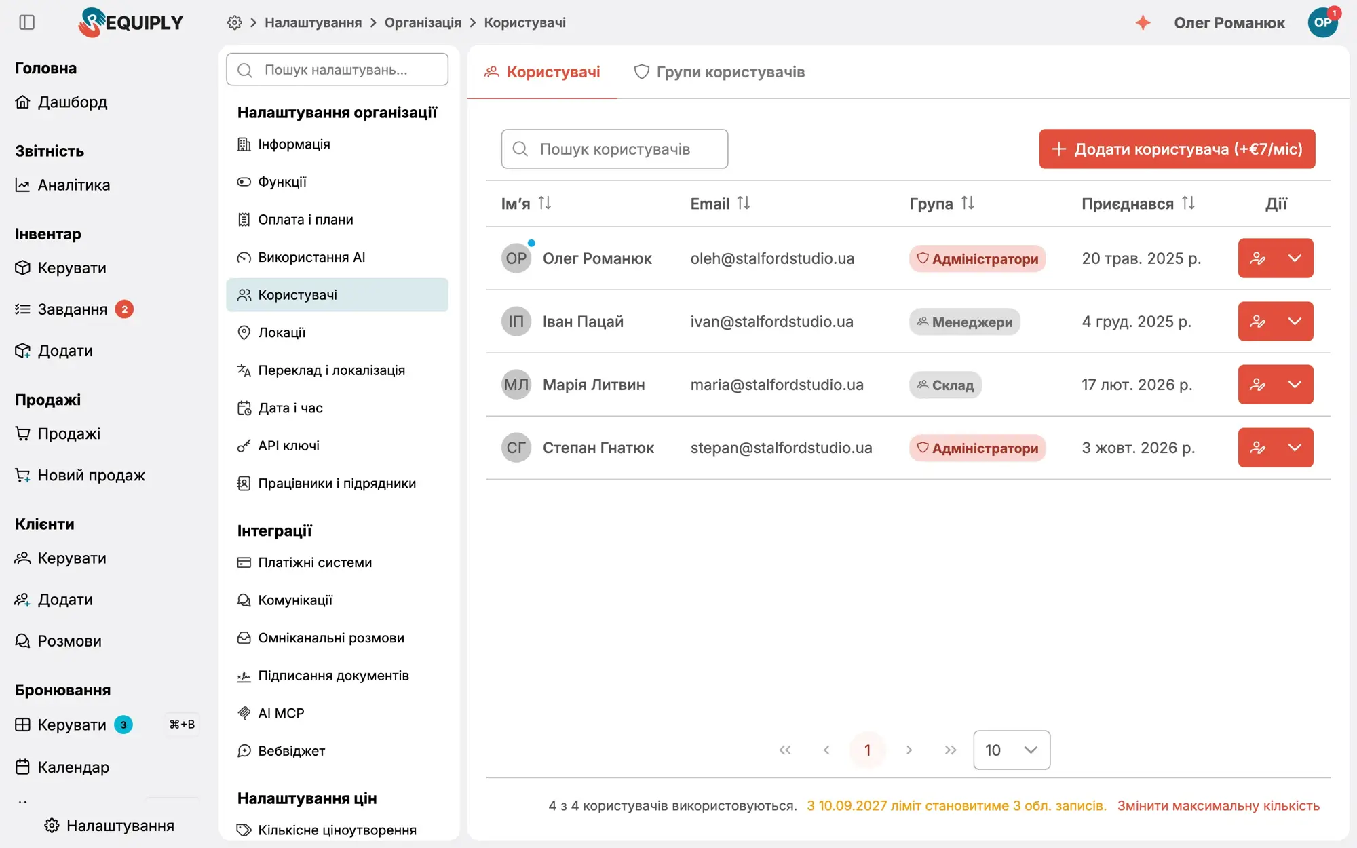Click the edit user icon for Іван Пацай
Image resolution: width=1357 pixels, height=848 pixels.
(x=1257, y=322)
